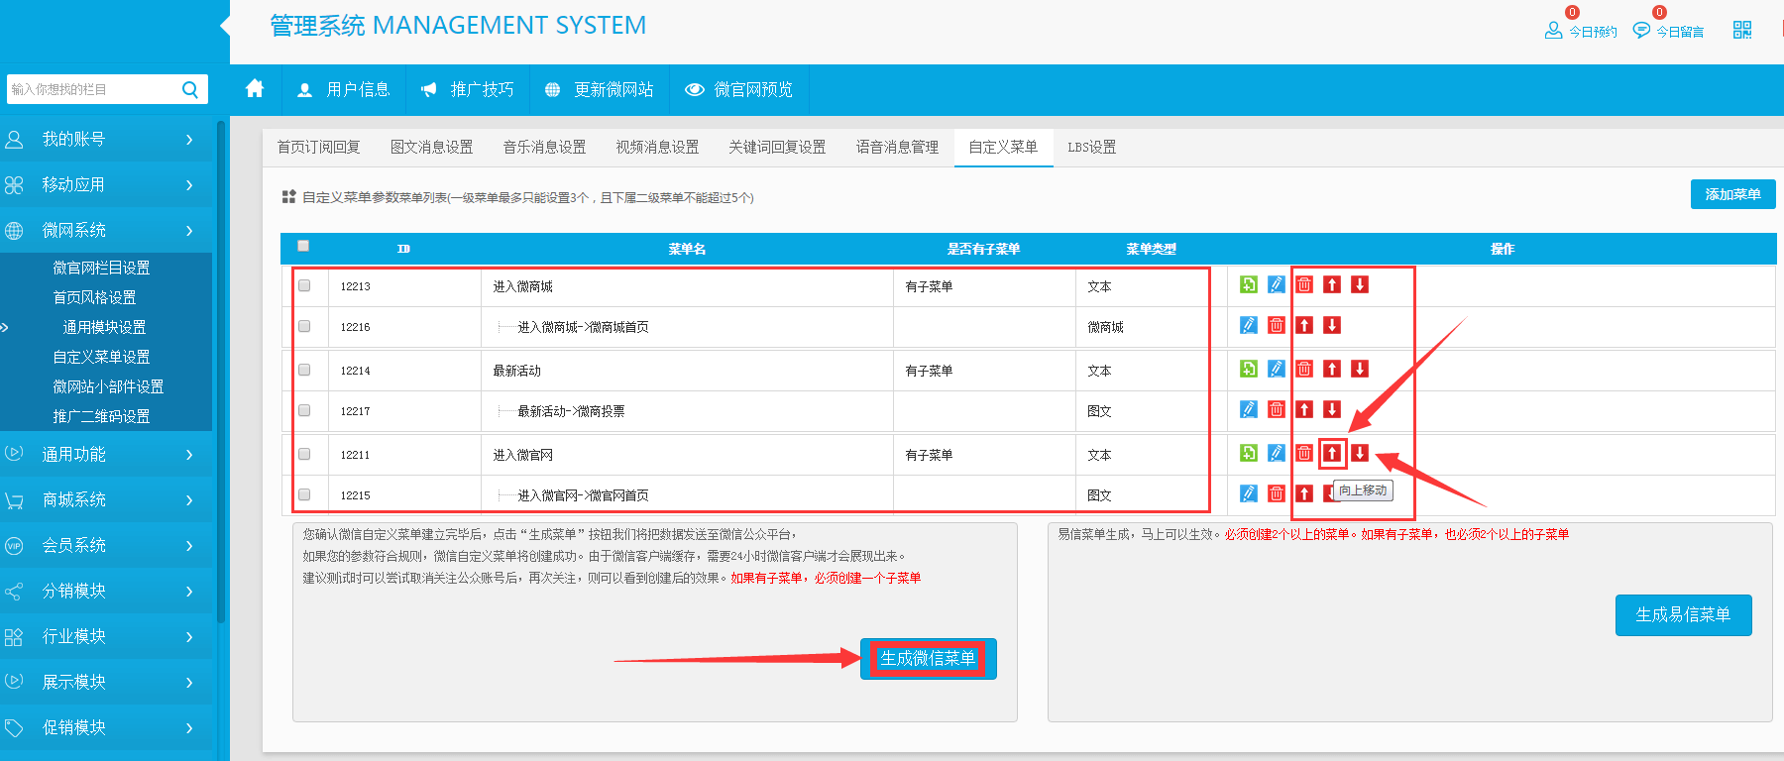The width and height of the screenshot is (1784, 761).
Task: Check the box for row 12213
Action: point(304,286)
